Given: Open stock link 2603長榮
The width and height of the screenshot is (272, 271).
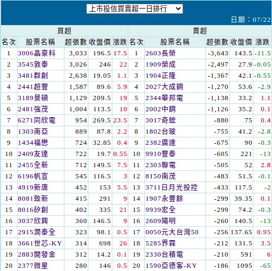Looking at the screenshot, I should pos(160,53).
